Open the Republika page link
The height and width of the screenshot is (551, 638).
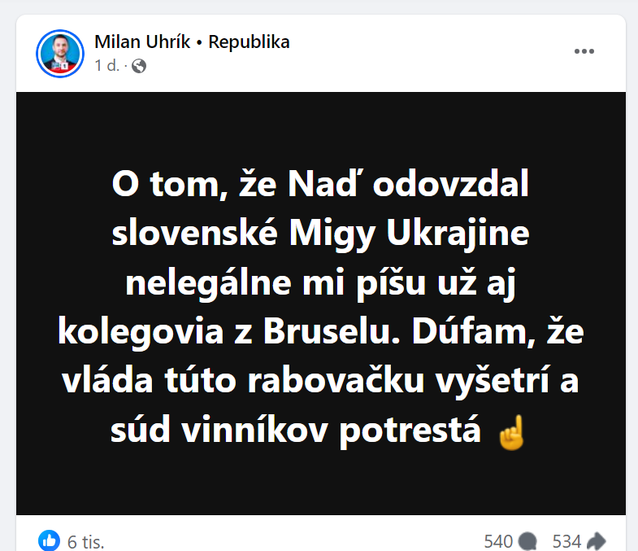point(249,42)
